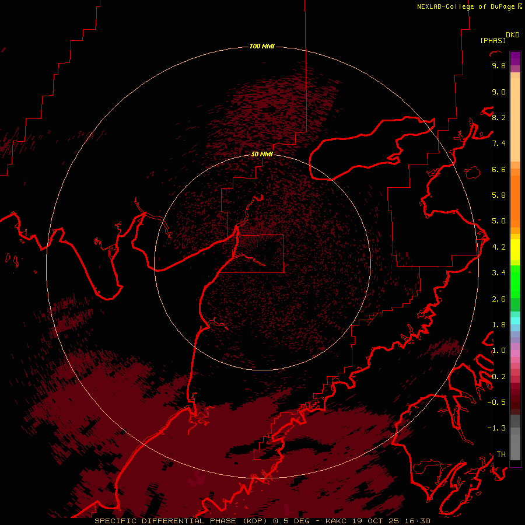
Task: Click the 5.0 scale value
Action: (x=499, y=221)
